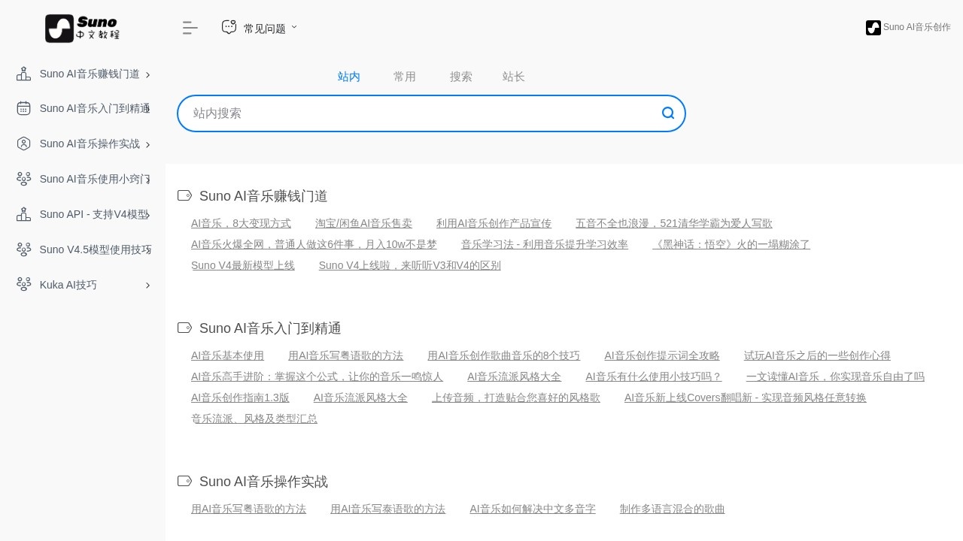Click the icon beside Suno AI音乐使用小窍门
The height and width of the screenshot is (541, 963).
23,179
